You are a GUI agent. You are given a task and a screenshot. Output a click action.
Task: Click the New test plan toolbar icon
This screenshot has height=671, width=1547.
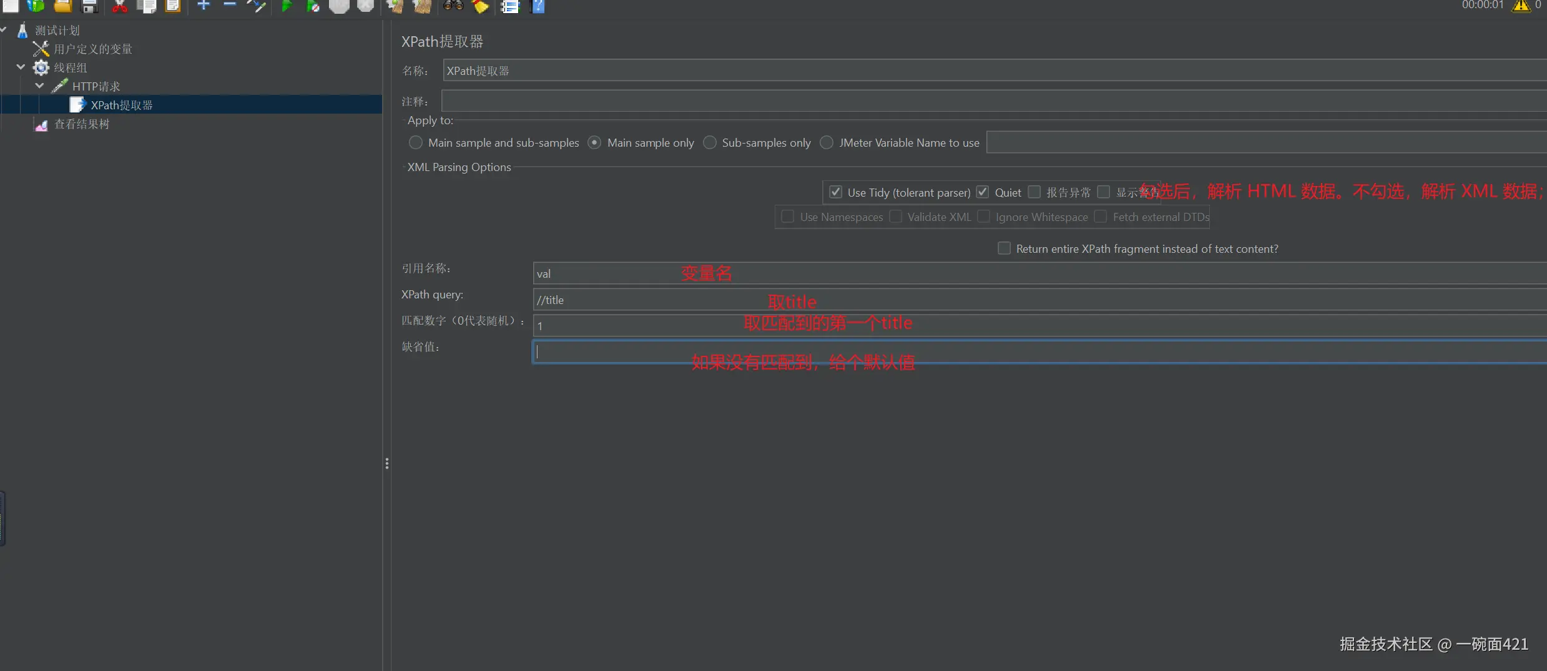click(x=11, y=6)
